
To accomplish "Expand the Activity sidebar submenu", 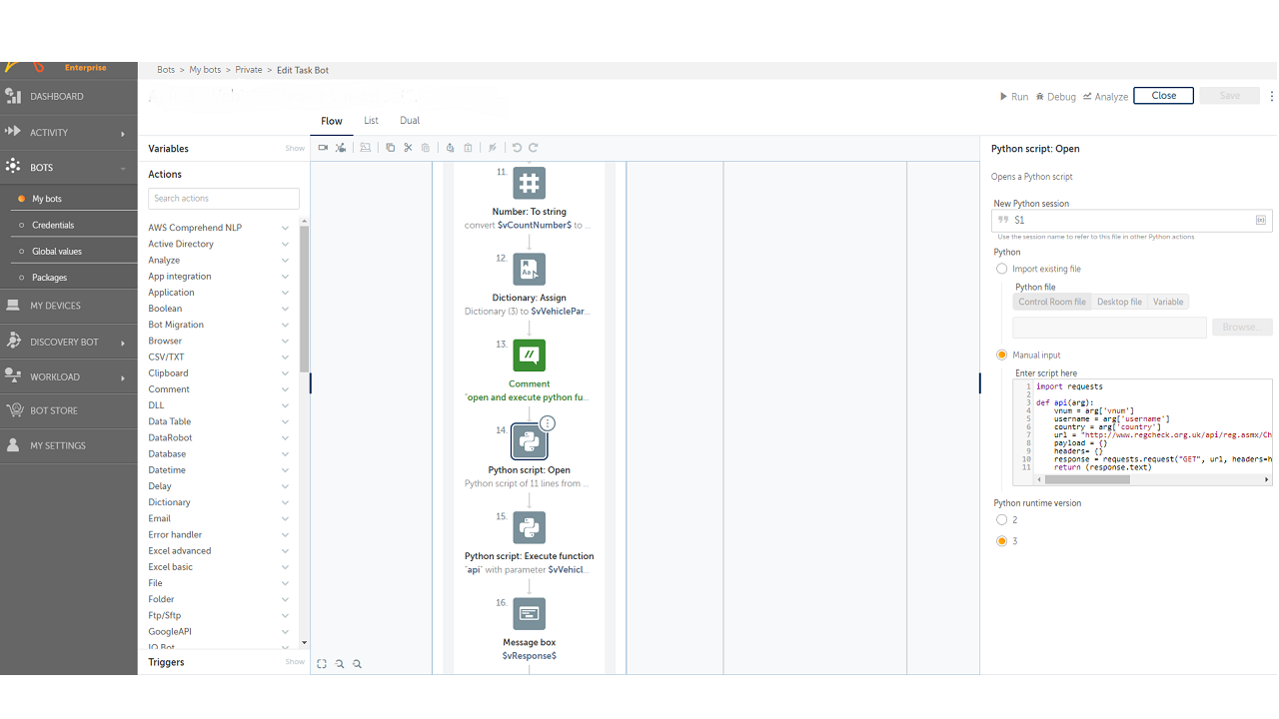I will click(123, 133).
